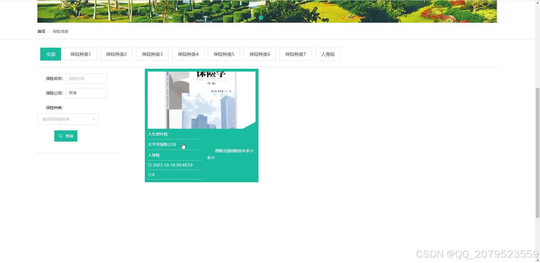Expand the chevron arrow on insurance type selector

93,119
